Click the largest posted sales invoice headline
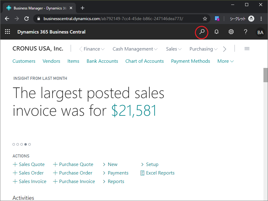This screenshot has width=268, height=201. (x=88, y=102)
